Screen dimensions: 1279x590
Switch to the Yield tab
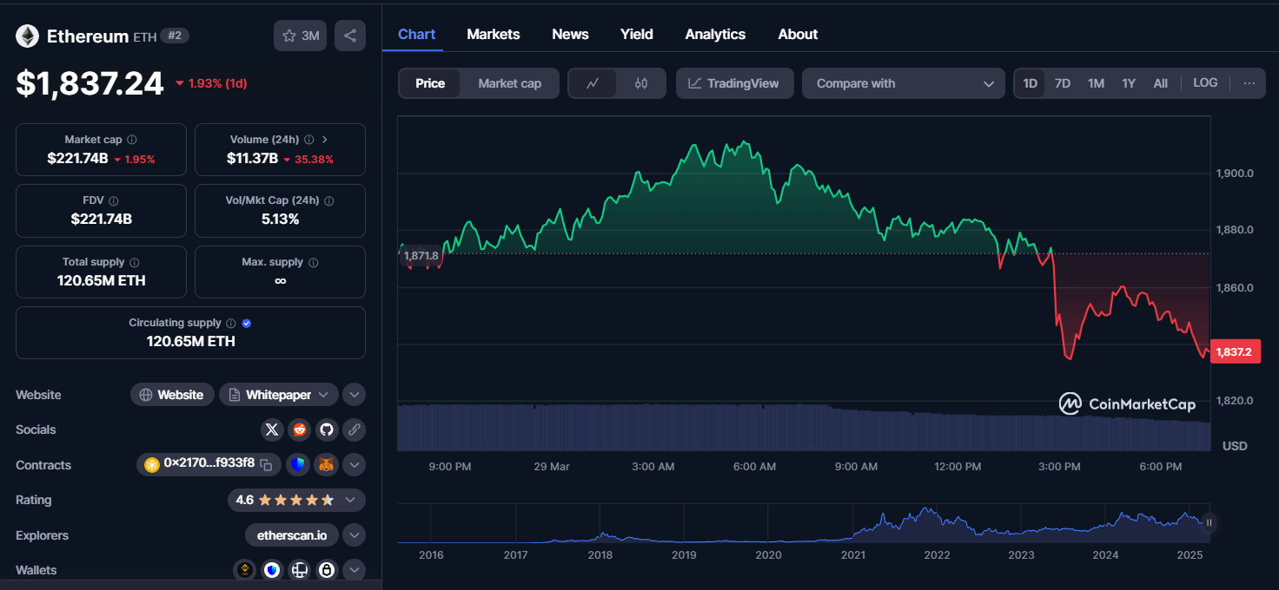637,35
